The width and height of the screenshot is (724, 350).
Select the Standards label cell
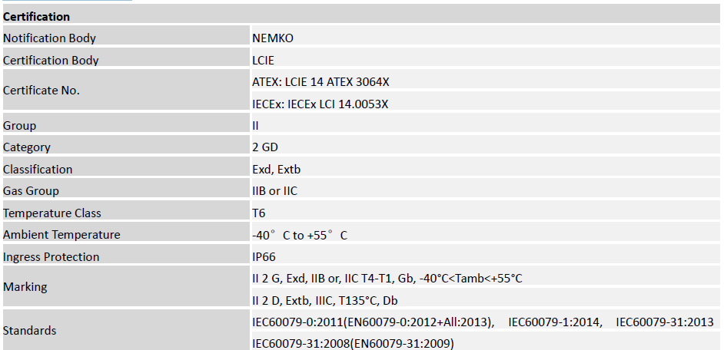[x=30, y=331]
